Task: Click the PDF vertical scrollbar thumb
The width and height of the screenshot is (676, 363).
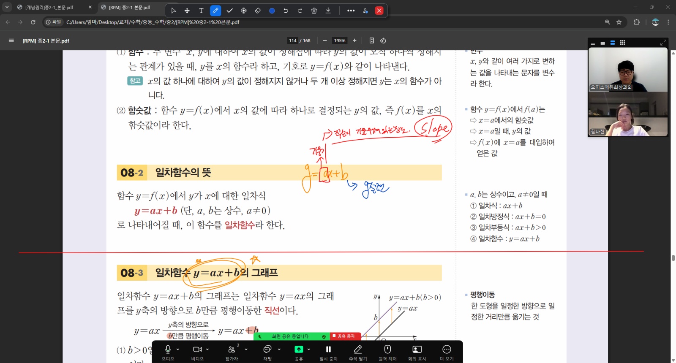Action: [x=673, y=258]
